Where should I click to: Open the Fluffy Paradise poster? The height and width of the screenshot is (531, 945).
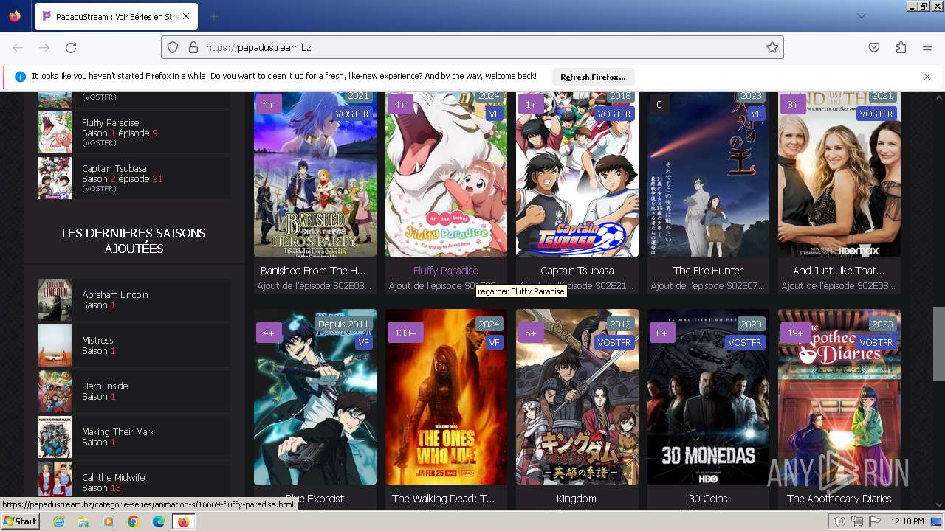(x=446, y=174)
